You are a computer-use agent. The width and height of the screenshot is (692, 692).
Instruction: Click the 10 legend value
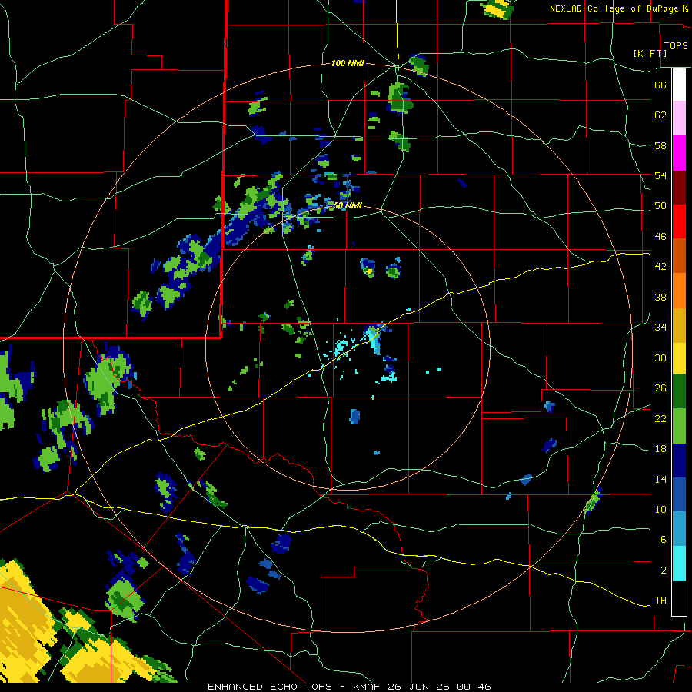point(660,510)
